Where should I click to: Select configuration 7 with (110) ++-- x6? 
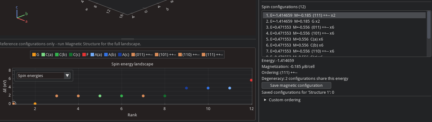tap(344, 51)
